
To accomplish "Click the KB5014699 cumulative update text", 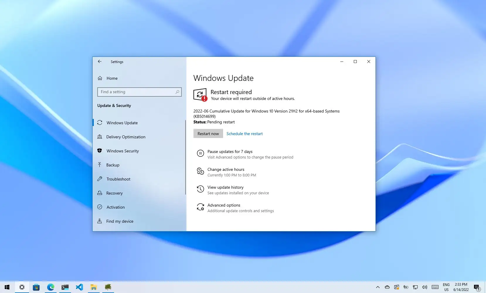I will [x=266, y=114].
